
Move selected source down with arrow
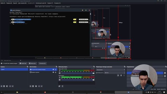click(41, 86)
